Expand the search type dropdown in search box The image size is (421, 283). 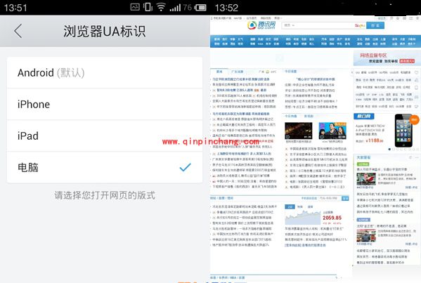(289, 25)
